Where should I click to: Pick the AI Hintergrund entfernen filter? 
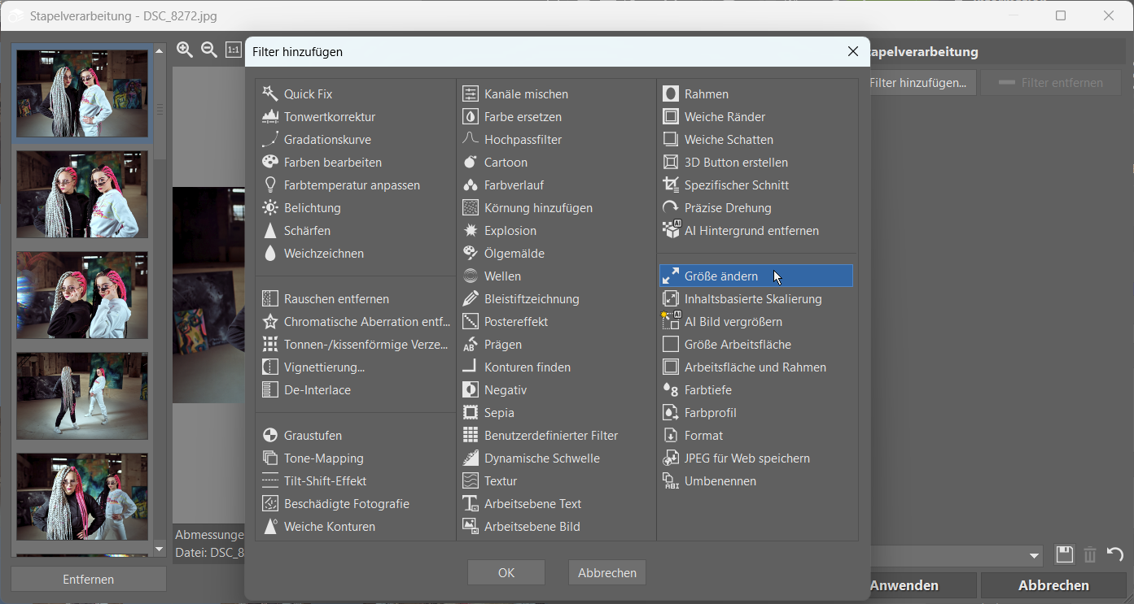[x=751, y=231]
